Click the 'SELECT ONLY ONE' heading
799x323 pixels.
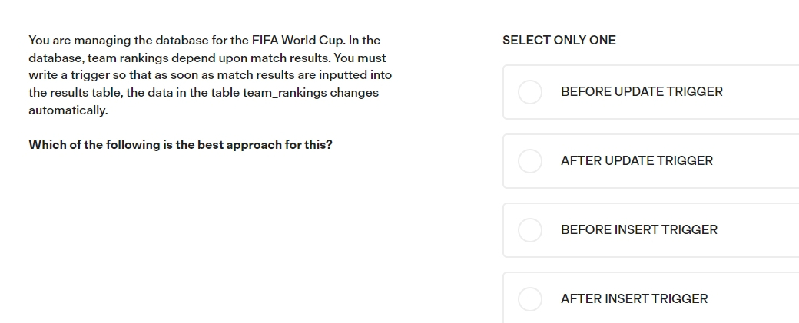point(559,40)
